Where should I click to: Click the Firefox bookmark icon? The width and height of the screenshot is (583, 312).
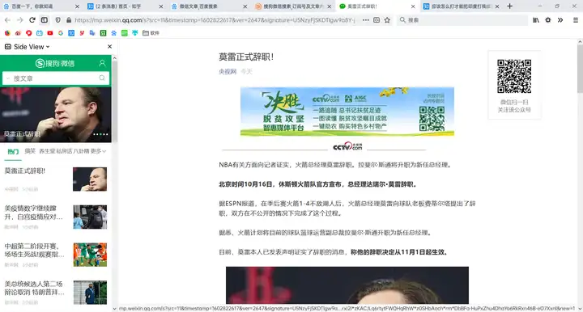[7, 33]
